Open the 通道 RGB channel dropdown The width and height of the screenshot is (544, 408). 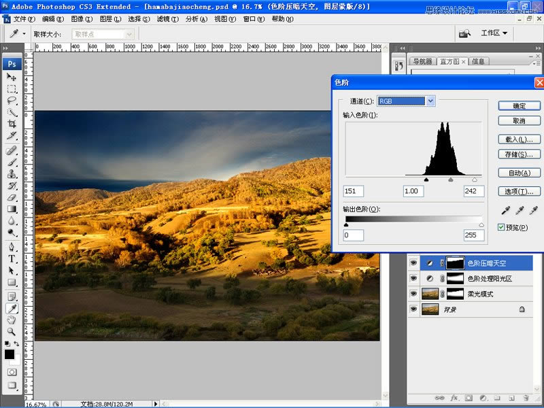430,101
